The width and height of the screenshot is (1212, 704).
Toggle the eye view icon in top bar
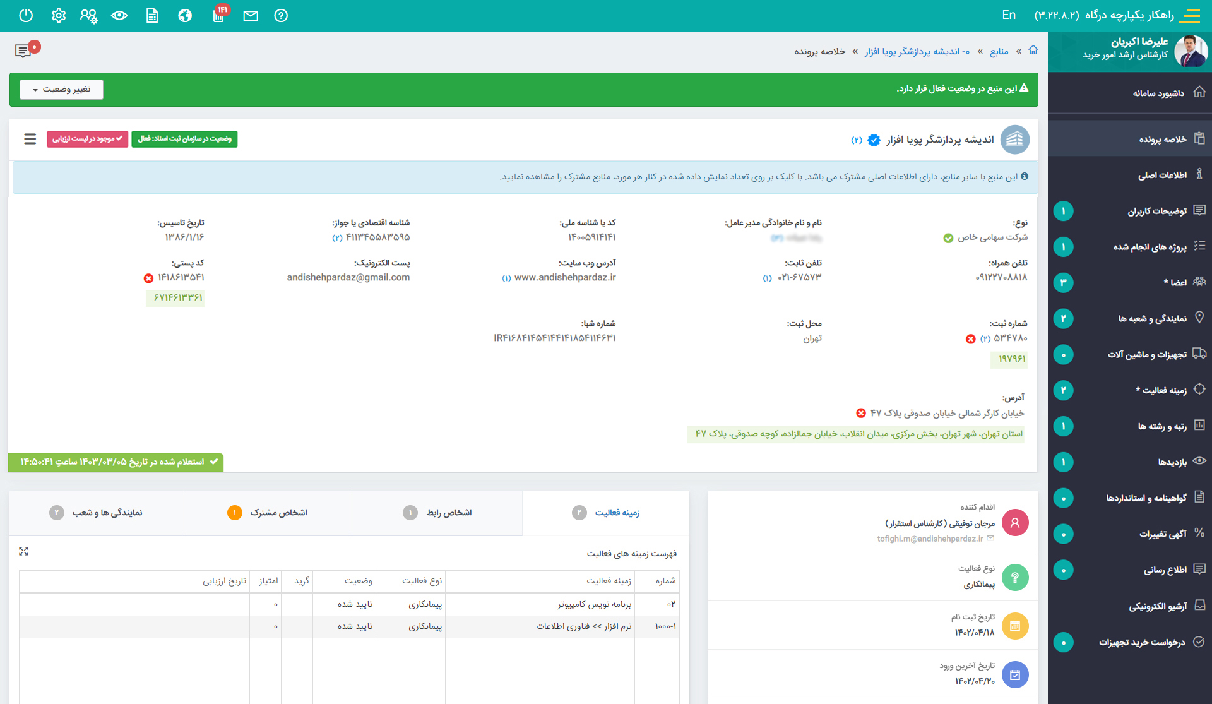coord(119,15)
